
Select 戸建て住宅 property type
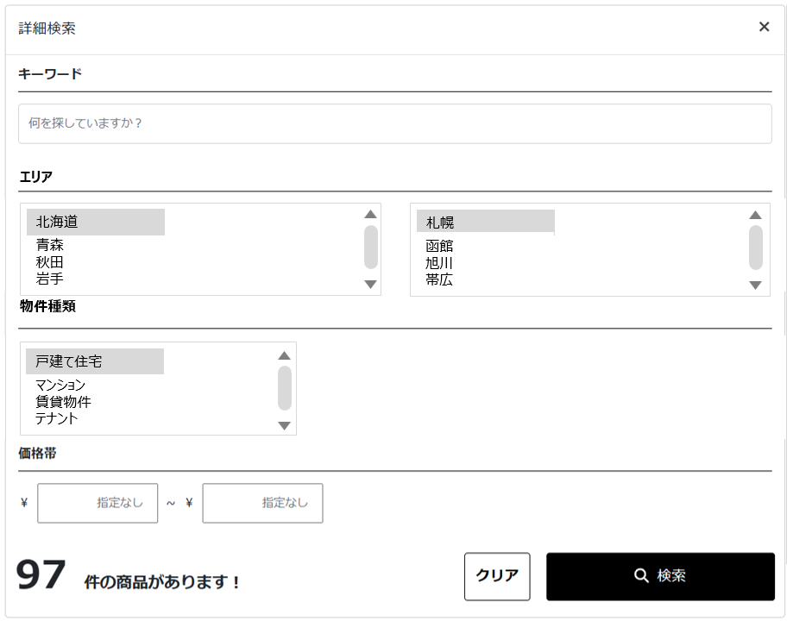[x=69, y=361]
